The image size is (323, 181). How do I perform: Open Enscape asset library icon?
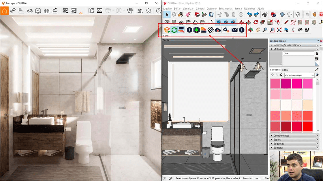point(46,11)
